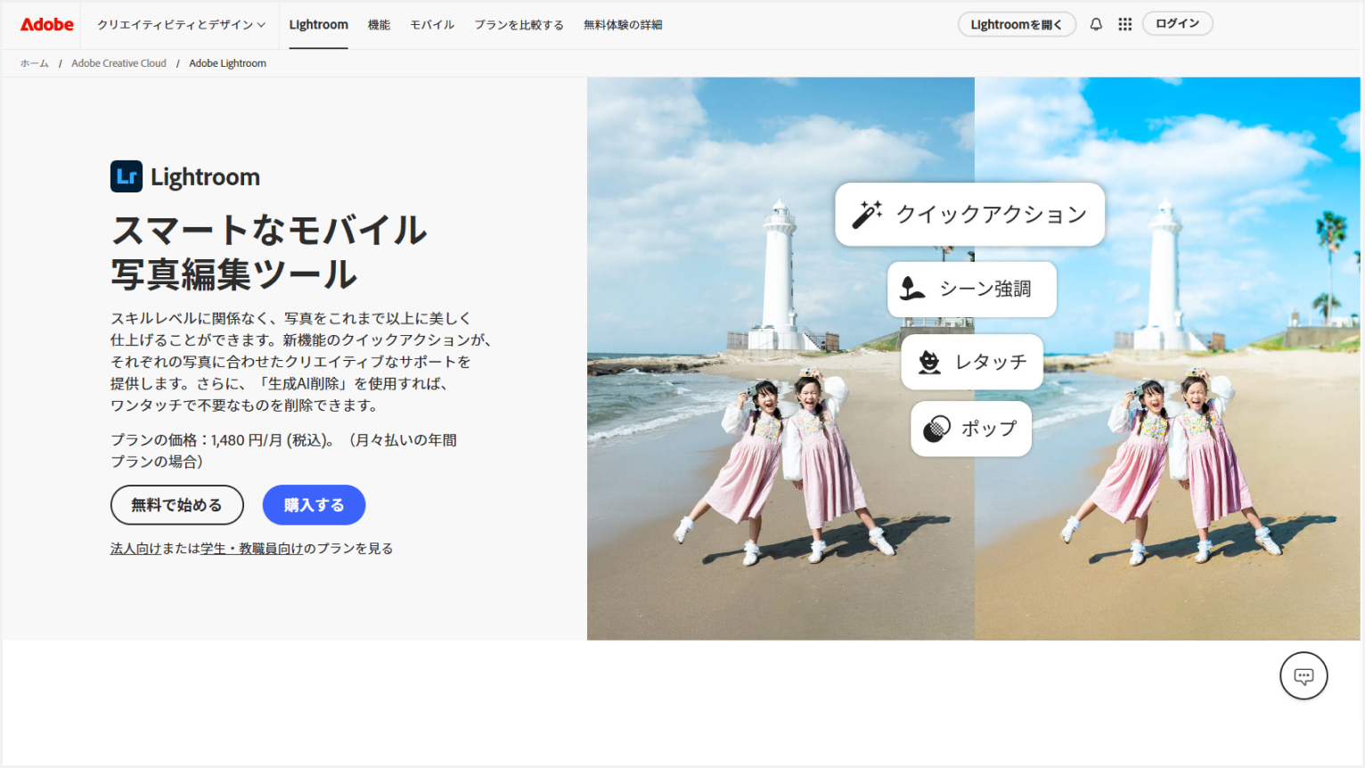Select モバイル in the navigation

pos(432,24)
